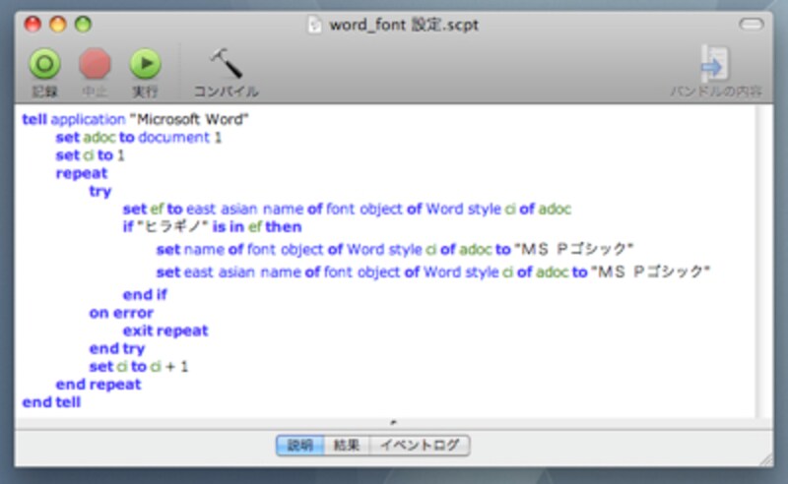Click the line 'tell application "Microsoft Word"'
The width and height of the screenshot is (788, 484).
(136, 119)
